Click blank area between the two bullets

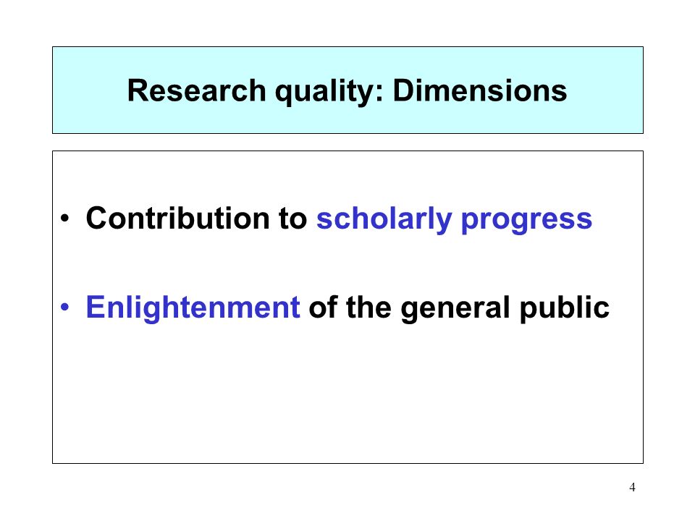347,263
